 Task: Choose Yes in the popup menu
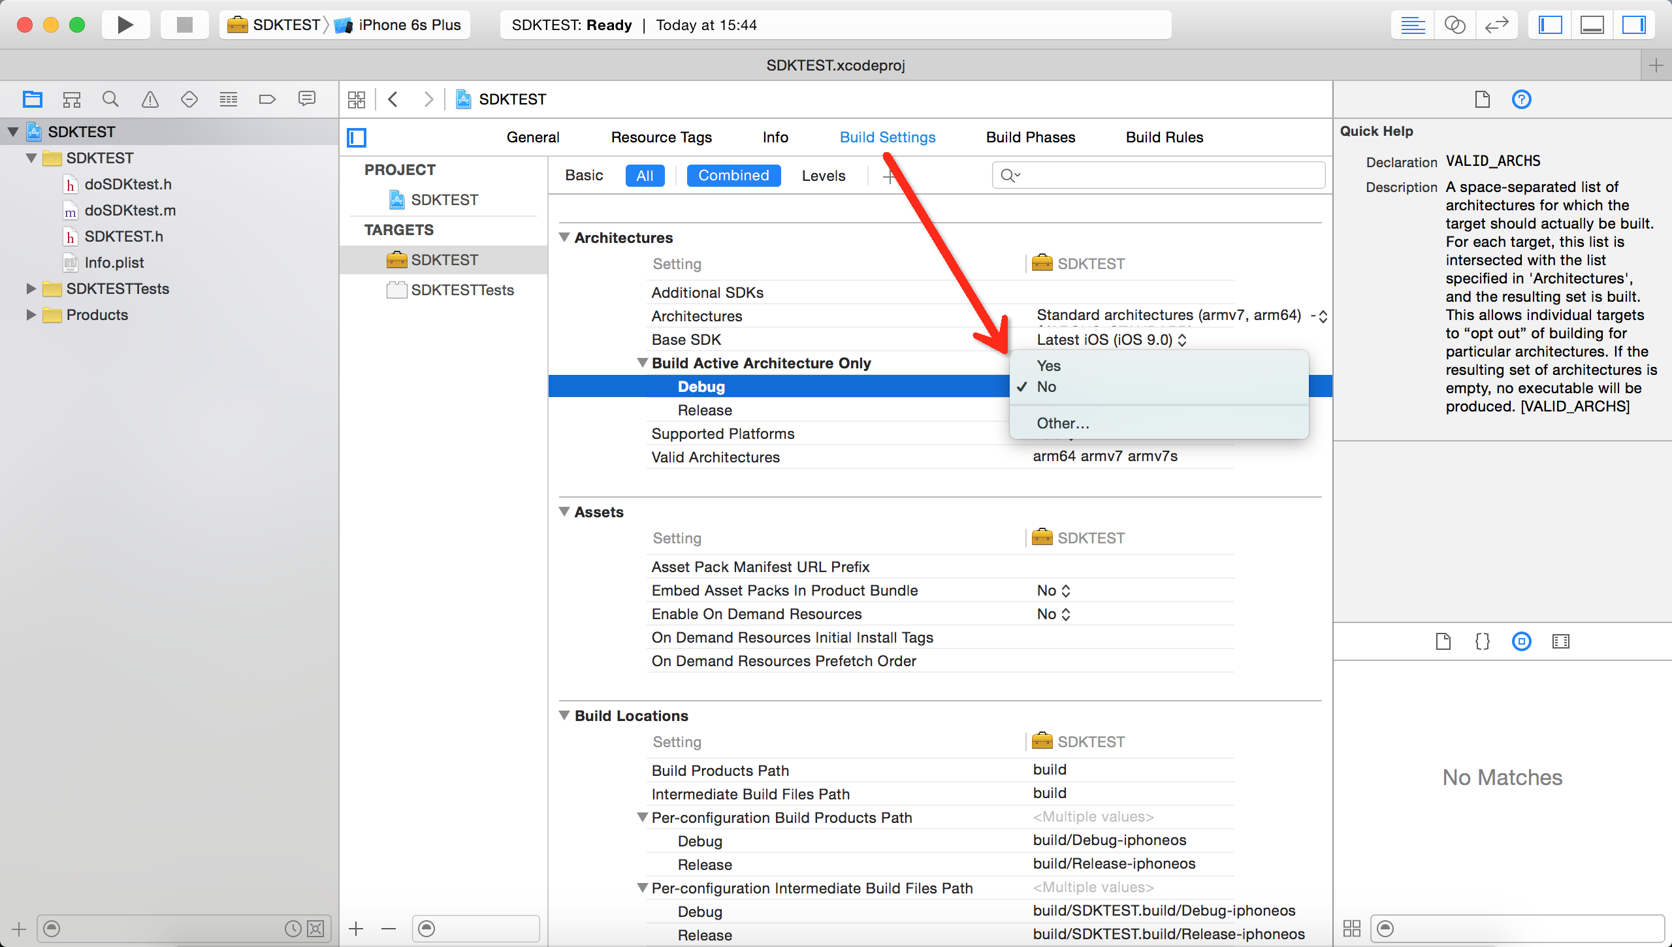1159,366
